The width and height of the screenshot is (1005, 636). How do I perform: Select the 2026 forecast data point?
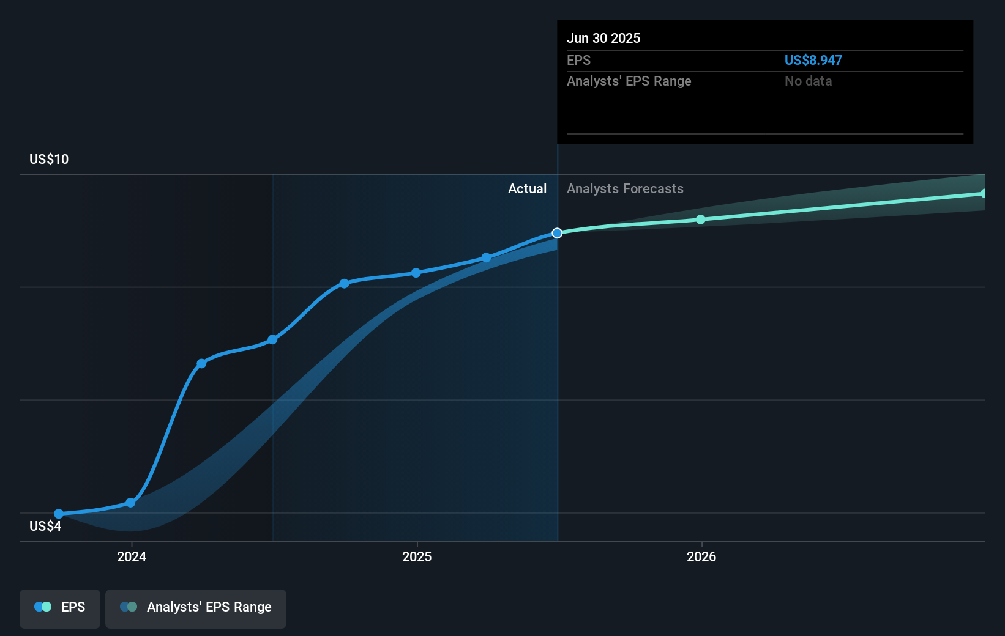click(701, 220)
